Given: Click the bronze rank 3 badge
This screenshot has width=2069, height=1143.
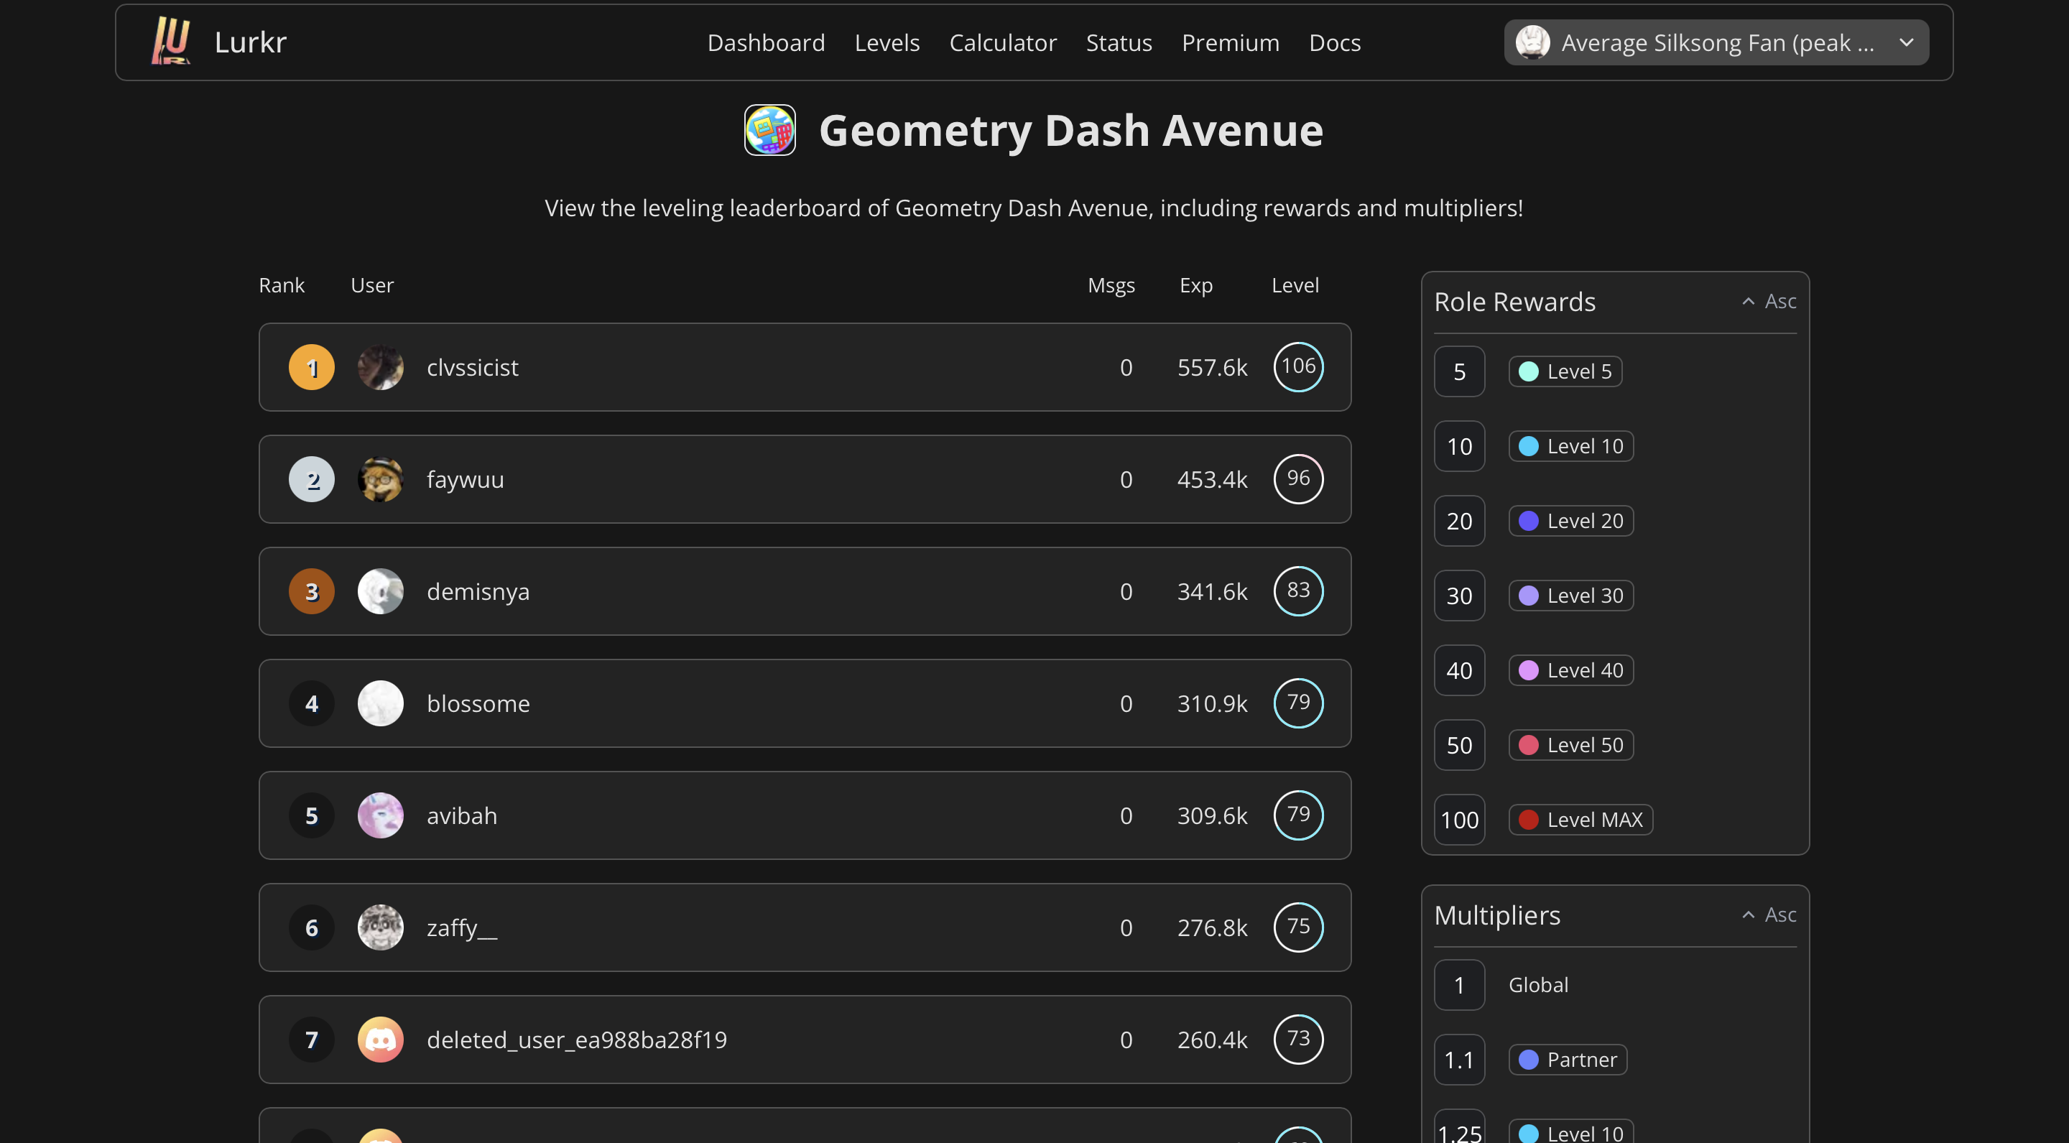Looking at the screenshot, I should [x=312, y=591].
